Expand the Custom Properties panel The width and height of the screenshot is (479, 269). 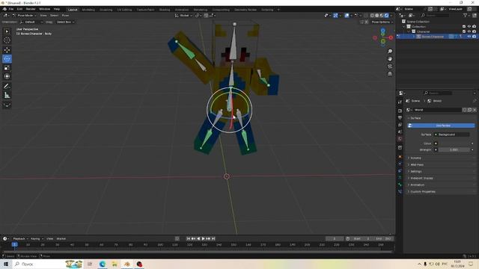[x=422, y=191]
